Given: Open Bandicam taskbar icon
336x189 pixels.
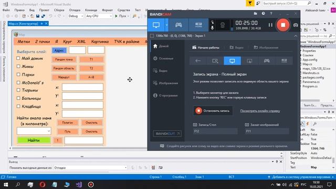Looking at the screenshot, I should click(x=91, y=184).
